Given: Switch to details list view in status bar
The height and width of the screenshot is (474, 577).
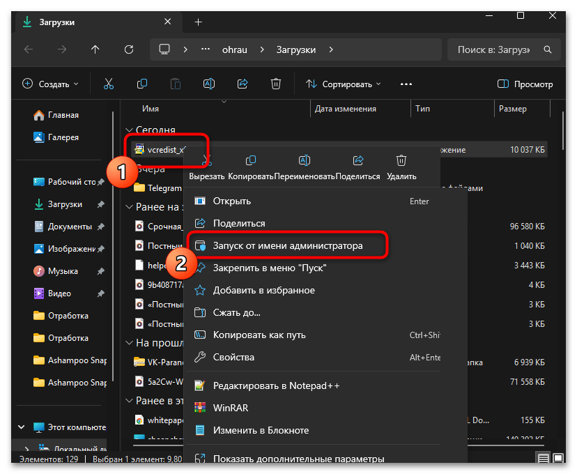Looking at the screenshot, I should click(x=544, y=458).
